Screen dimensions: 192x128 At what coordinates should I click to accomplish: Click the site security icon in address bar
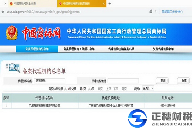click(3, 12)
